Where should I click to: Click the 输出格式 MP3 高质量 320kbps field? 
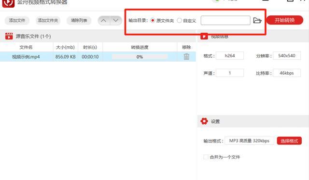(249, 141)
